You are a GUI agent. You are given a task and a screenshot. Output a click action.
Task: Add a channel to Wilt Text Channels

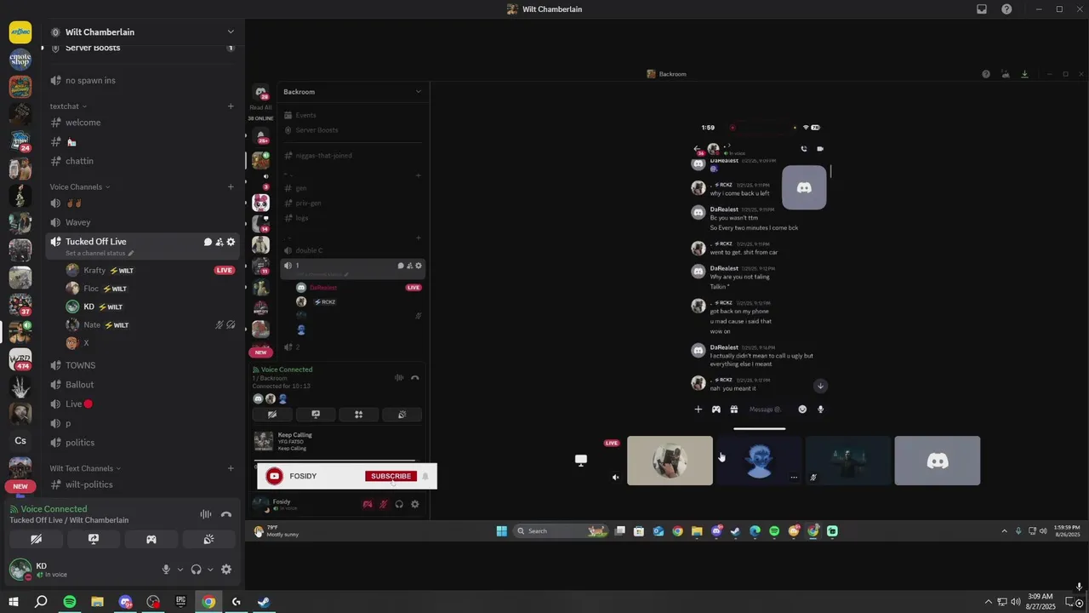coord(231,468)
